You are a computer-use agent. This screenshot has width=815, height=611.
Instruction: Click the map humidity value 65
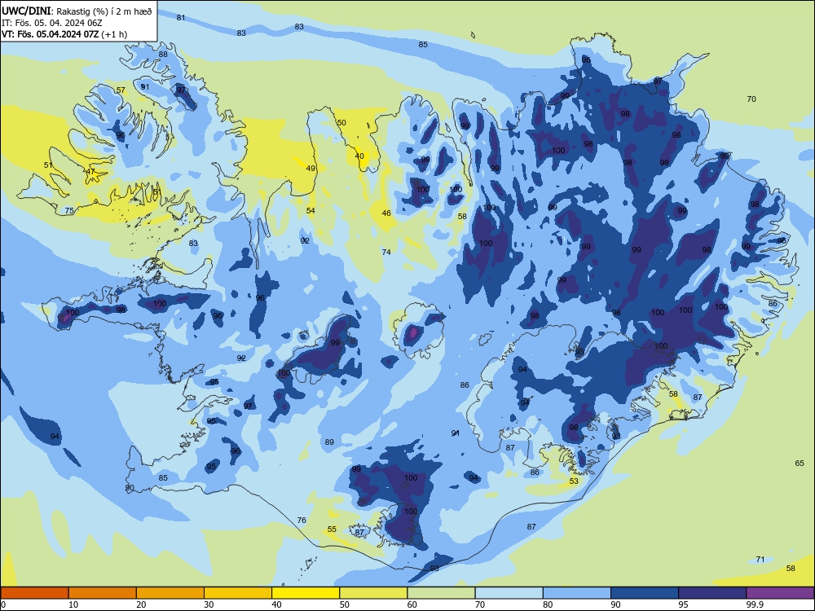pyautogui.click(x=800, y=464)
